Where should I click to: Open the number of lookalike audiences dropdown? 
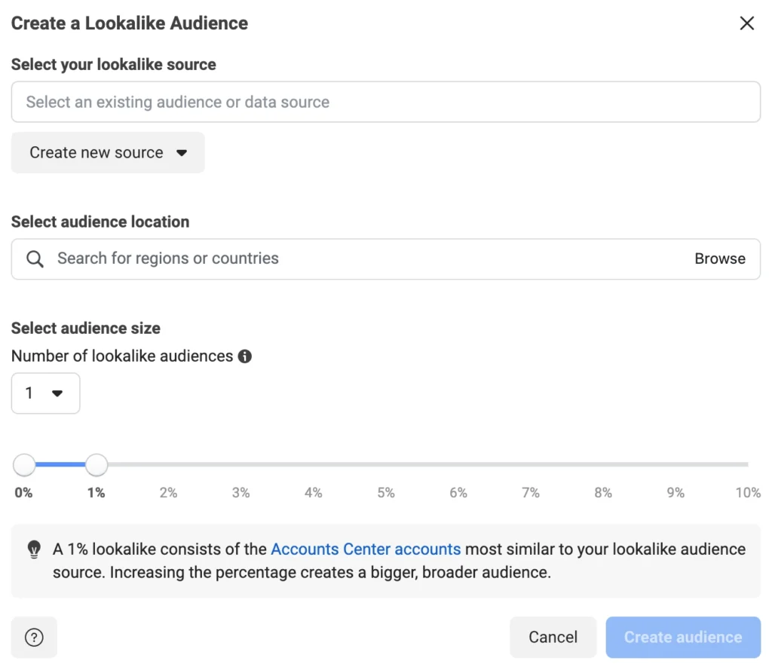tap(45, 393)
